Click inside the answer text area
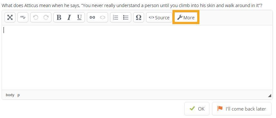Viewport: 276px width, 118px height. tap(137, 58)
